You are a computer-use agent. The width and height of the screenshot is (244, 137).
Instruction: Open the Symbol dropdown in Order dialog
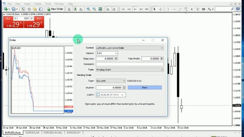[130, 48]
